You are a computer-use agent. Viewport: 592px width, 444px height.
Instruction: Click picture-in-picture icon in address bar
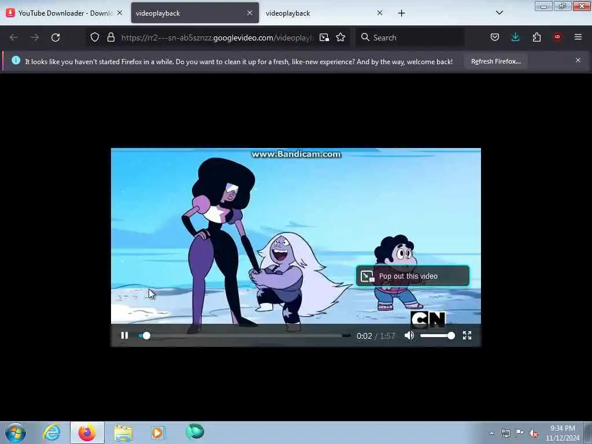coord(324,38)
